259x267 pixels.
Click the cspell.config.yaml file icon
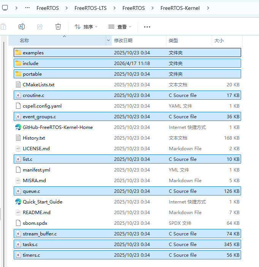coord(18,106)
